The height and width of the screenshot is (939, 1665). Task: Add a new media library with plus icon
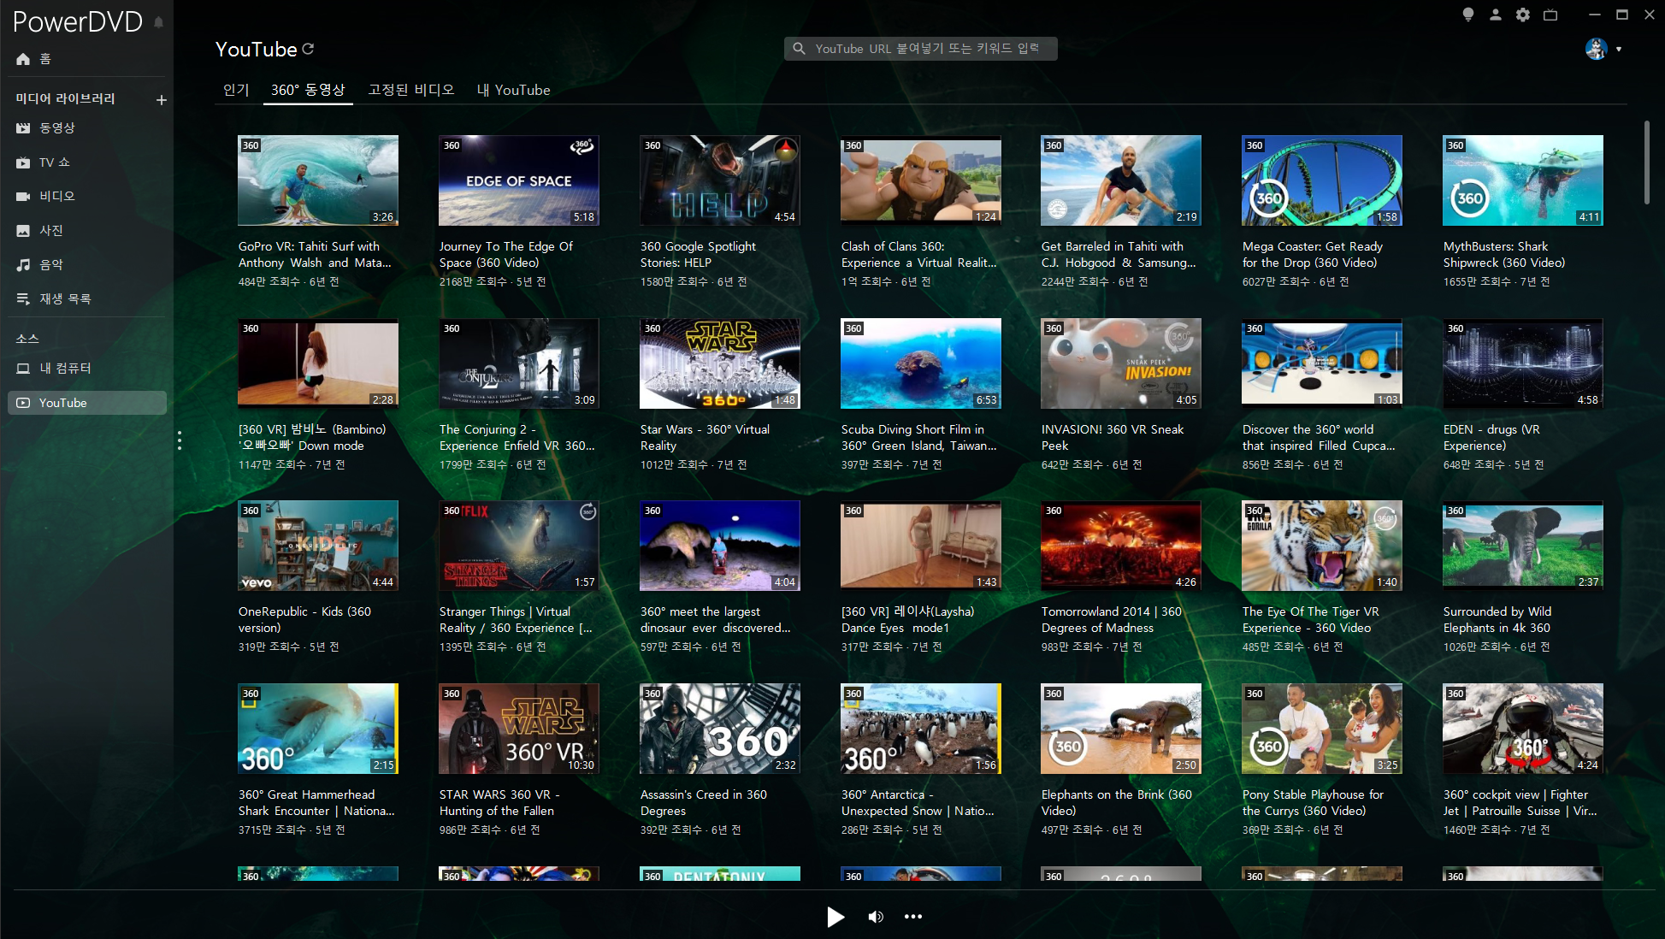pos(161,100)
